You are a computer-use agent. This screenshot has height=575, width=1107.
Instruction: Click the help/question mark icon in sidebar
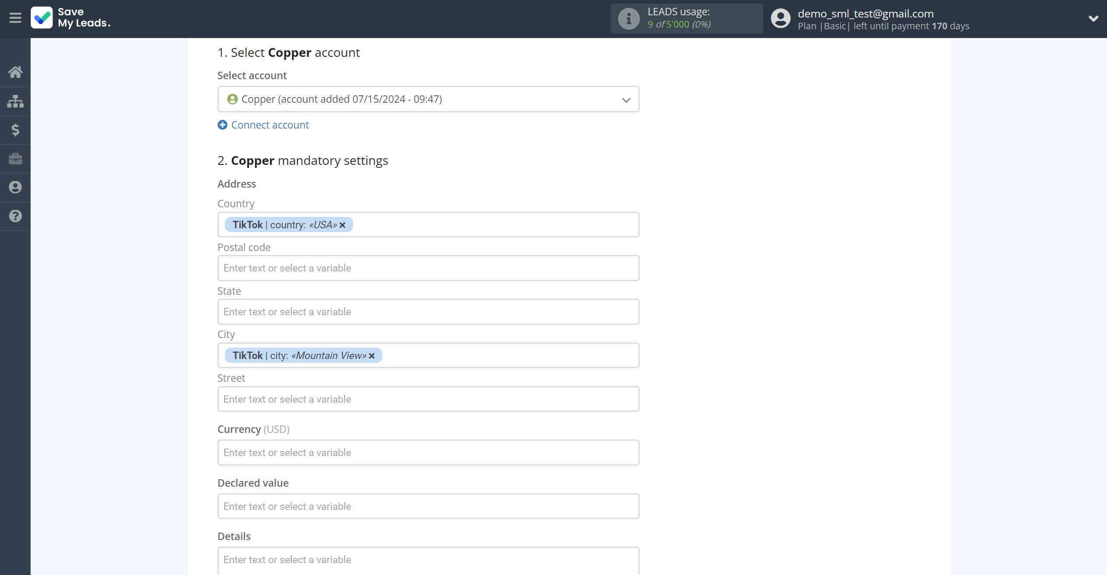tap(15, 215)
